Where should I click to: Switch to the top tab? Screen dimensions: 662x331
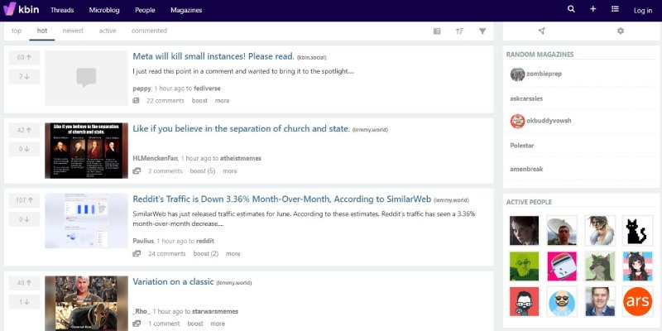(x=17, y=31)
